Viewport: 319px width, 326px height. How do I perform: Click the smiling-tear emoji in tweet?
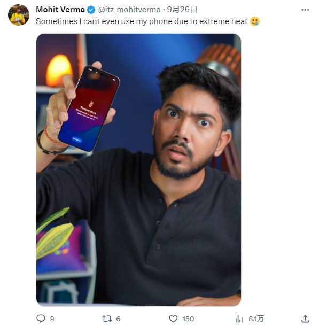click(x=255, y=21)
